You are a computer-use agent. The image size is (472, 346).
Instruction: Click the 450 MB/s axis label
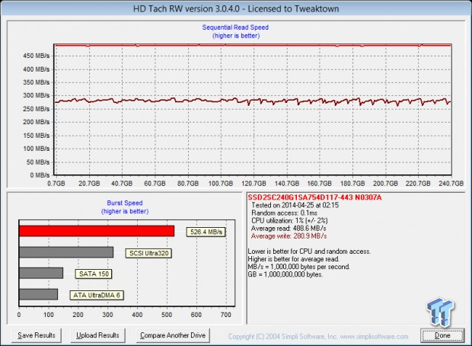pos(36,56)
